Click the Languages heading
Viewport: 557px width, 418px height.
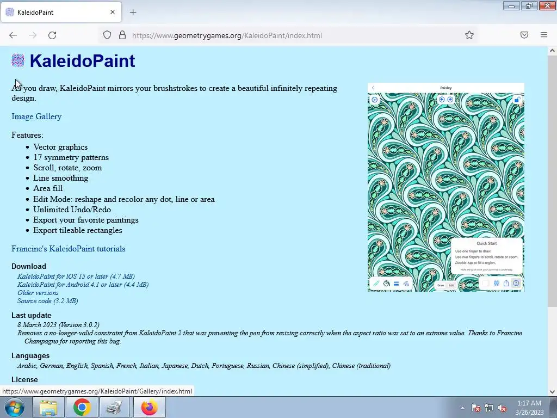(x=30, y=356)
